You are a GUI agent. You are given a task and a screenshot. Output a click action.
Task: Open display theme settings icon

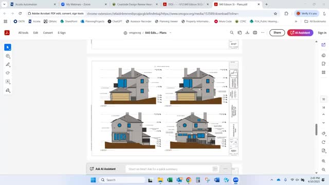[x=323, y=134]
